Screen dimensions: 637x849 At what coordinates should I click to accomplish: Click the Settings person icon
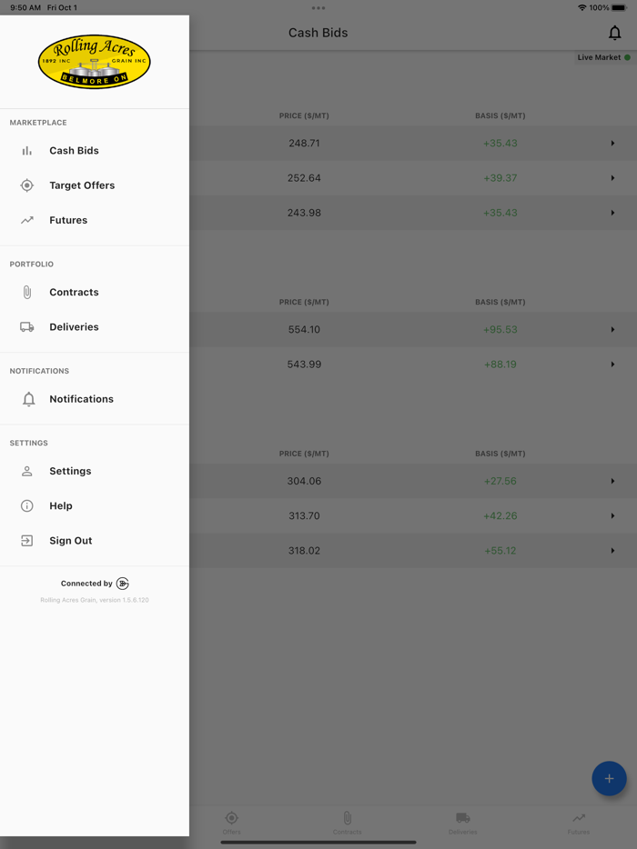27,471
